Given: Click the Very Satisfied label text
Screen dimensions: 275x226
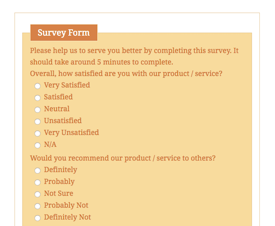Looking at the screenshot, I should pyautogui.click(x=67, y=85).
